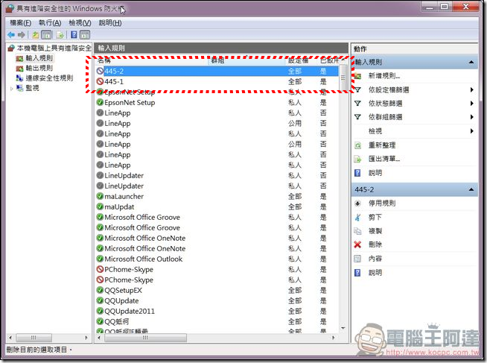This screenshot has width=487, height=363.
Task: Click the firewall icon in the title bar
Action: click(x=10, y=9)
